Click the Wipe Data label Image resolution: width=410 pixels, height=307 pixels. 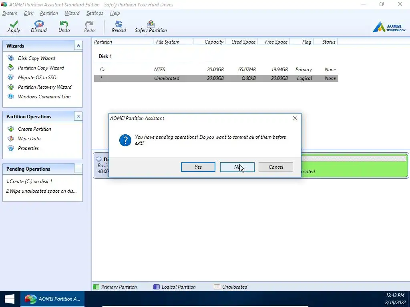[29, 139]
